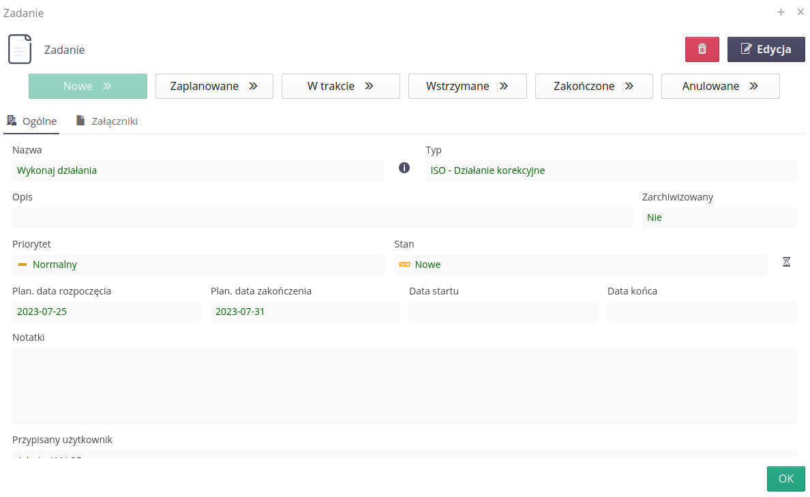Open the Edycja edit mode

766,49
